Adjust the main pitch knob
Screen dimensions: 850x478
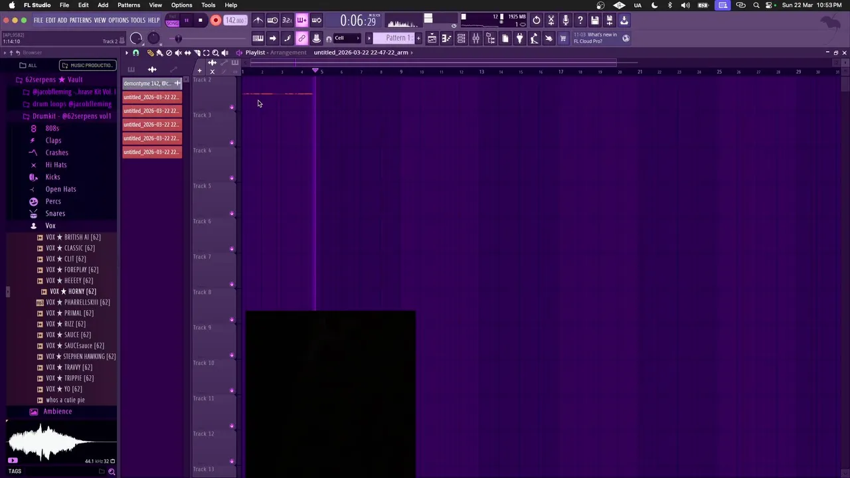[153, 39]
